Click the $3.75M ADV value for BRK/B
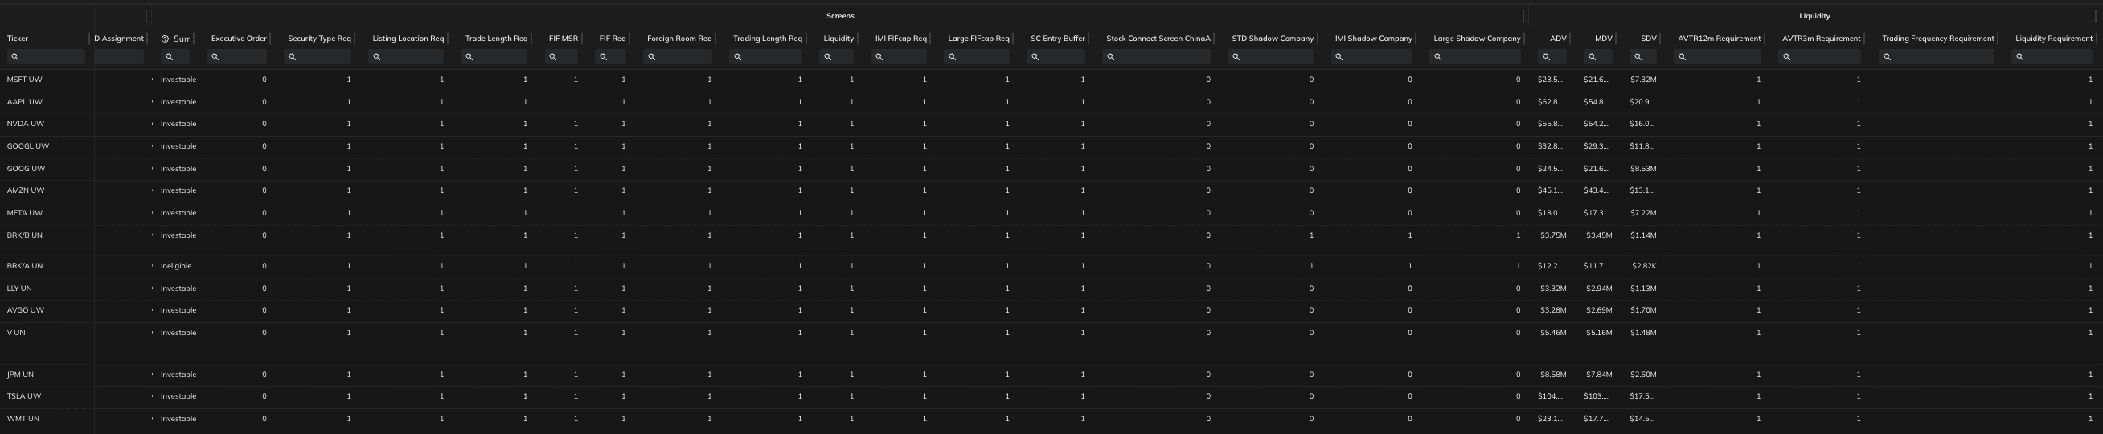Screen dimensions: 2103x434 pos(1554,235)
